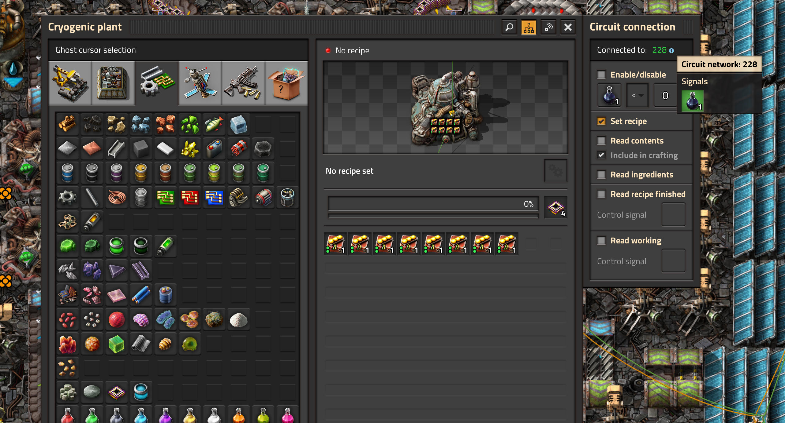
Task: Set the control signal slot under Read recipe finished
Action: [x=674, y=215]
